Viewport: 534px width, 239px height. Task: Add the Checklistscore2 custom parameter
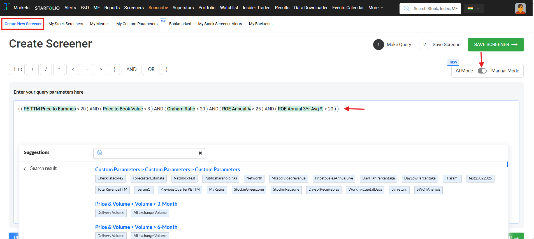click(x=110, y=178)
